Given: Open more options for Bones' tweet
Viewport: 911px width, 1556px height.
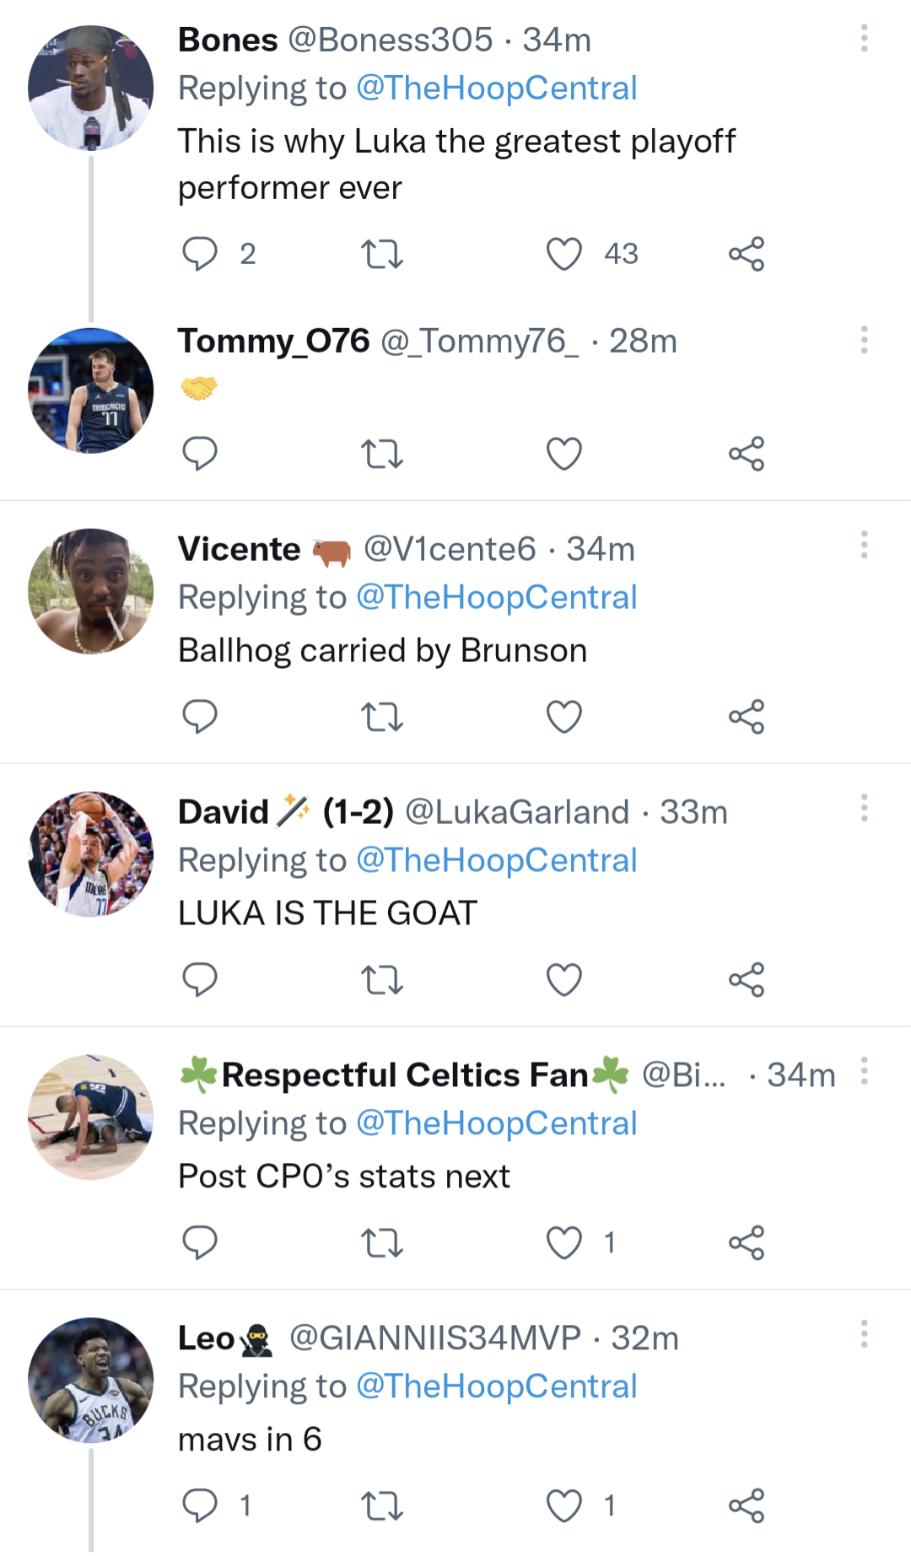Looking at the screenshot, I should pyautogui.click(x=864, y=39).
